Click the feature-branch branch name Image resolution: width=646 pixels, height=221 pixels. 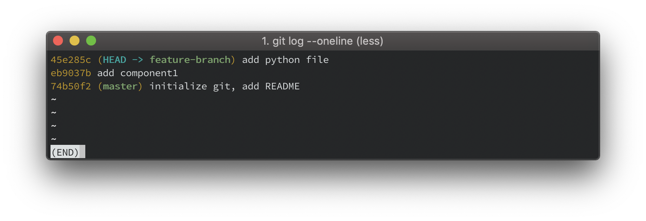190,60
